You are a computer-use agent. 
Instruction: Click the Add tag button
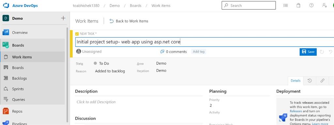pos(199,51)
